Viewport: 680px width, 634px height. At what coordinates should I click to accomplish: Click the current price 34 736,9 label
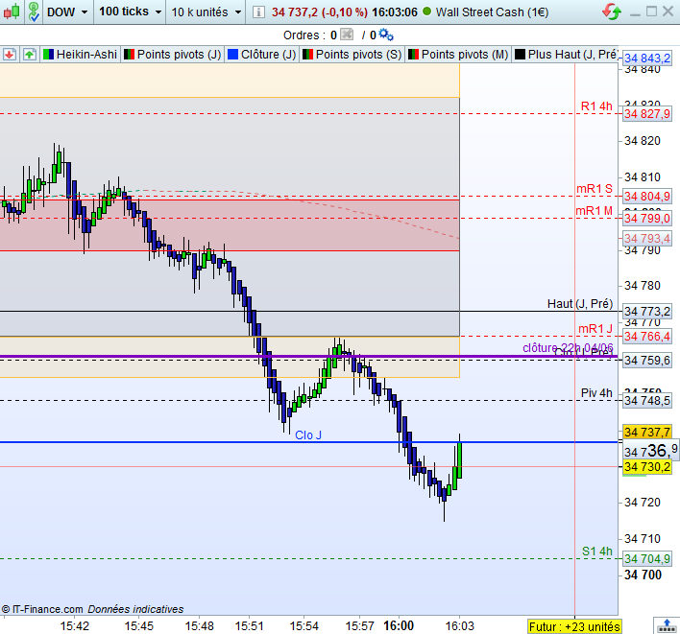[x=650, y=451]
